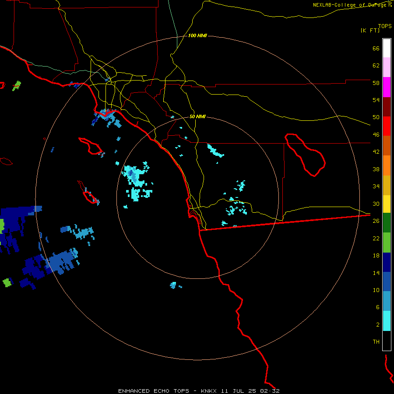Click the '11 JUL 25' date text
Screen dimensions: 394x394
(239, 391)
